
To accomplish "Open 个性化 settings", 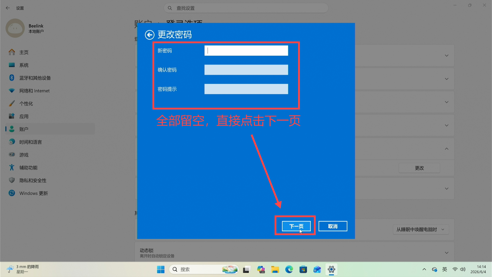I will [x=50, y=103].
